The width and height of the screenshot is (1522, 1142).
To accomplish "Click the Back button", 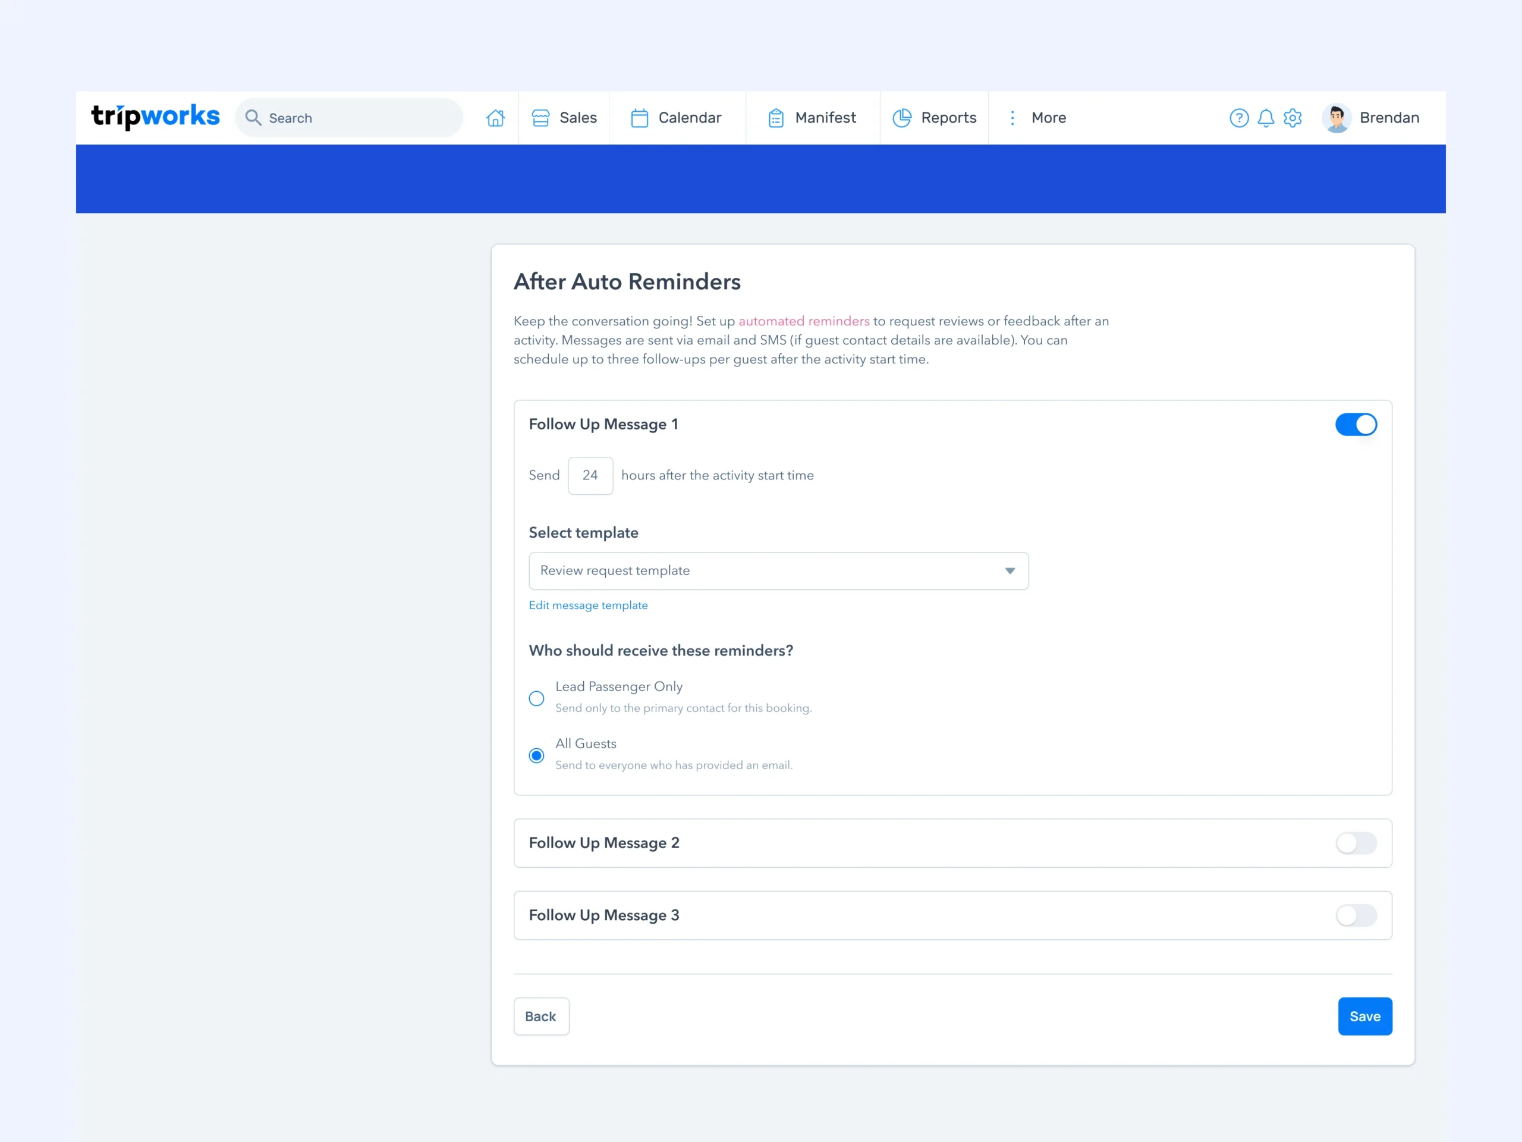I will [541, 1016].
